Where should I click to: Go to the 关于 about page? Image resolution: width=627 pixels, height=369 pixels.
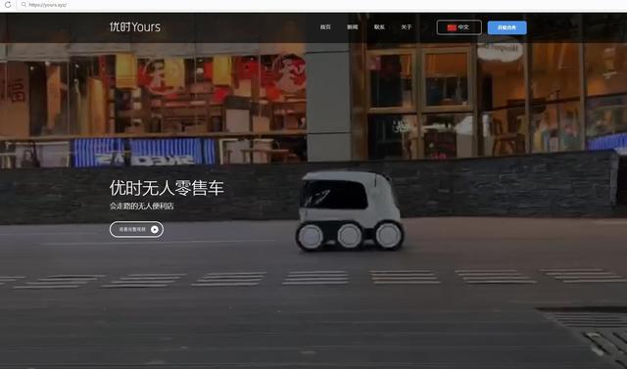pyautogui.click(x=407, y=27)
